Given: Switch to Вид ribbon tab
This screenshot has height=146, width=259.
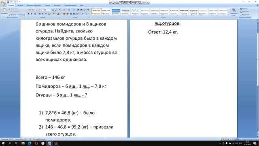Looking at the screenshot, I should 82,5.
